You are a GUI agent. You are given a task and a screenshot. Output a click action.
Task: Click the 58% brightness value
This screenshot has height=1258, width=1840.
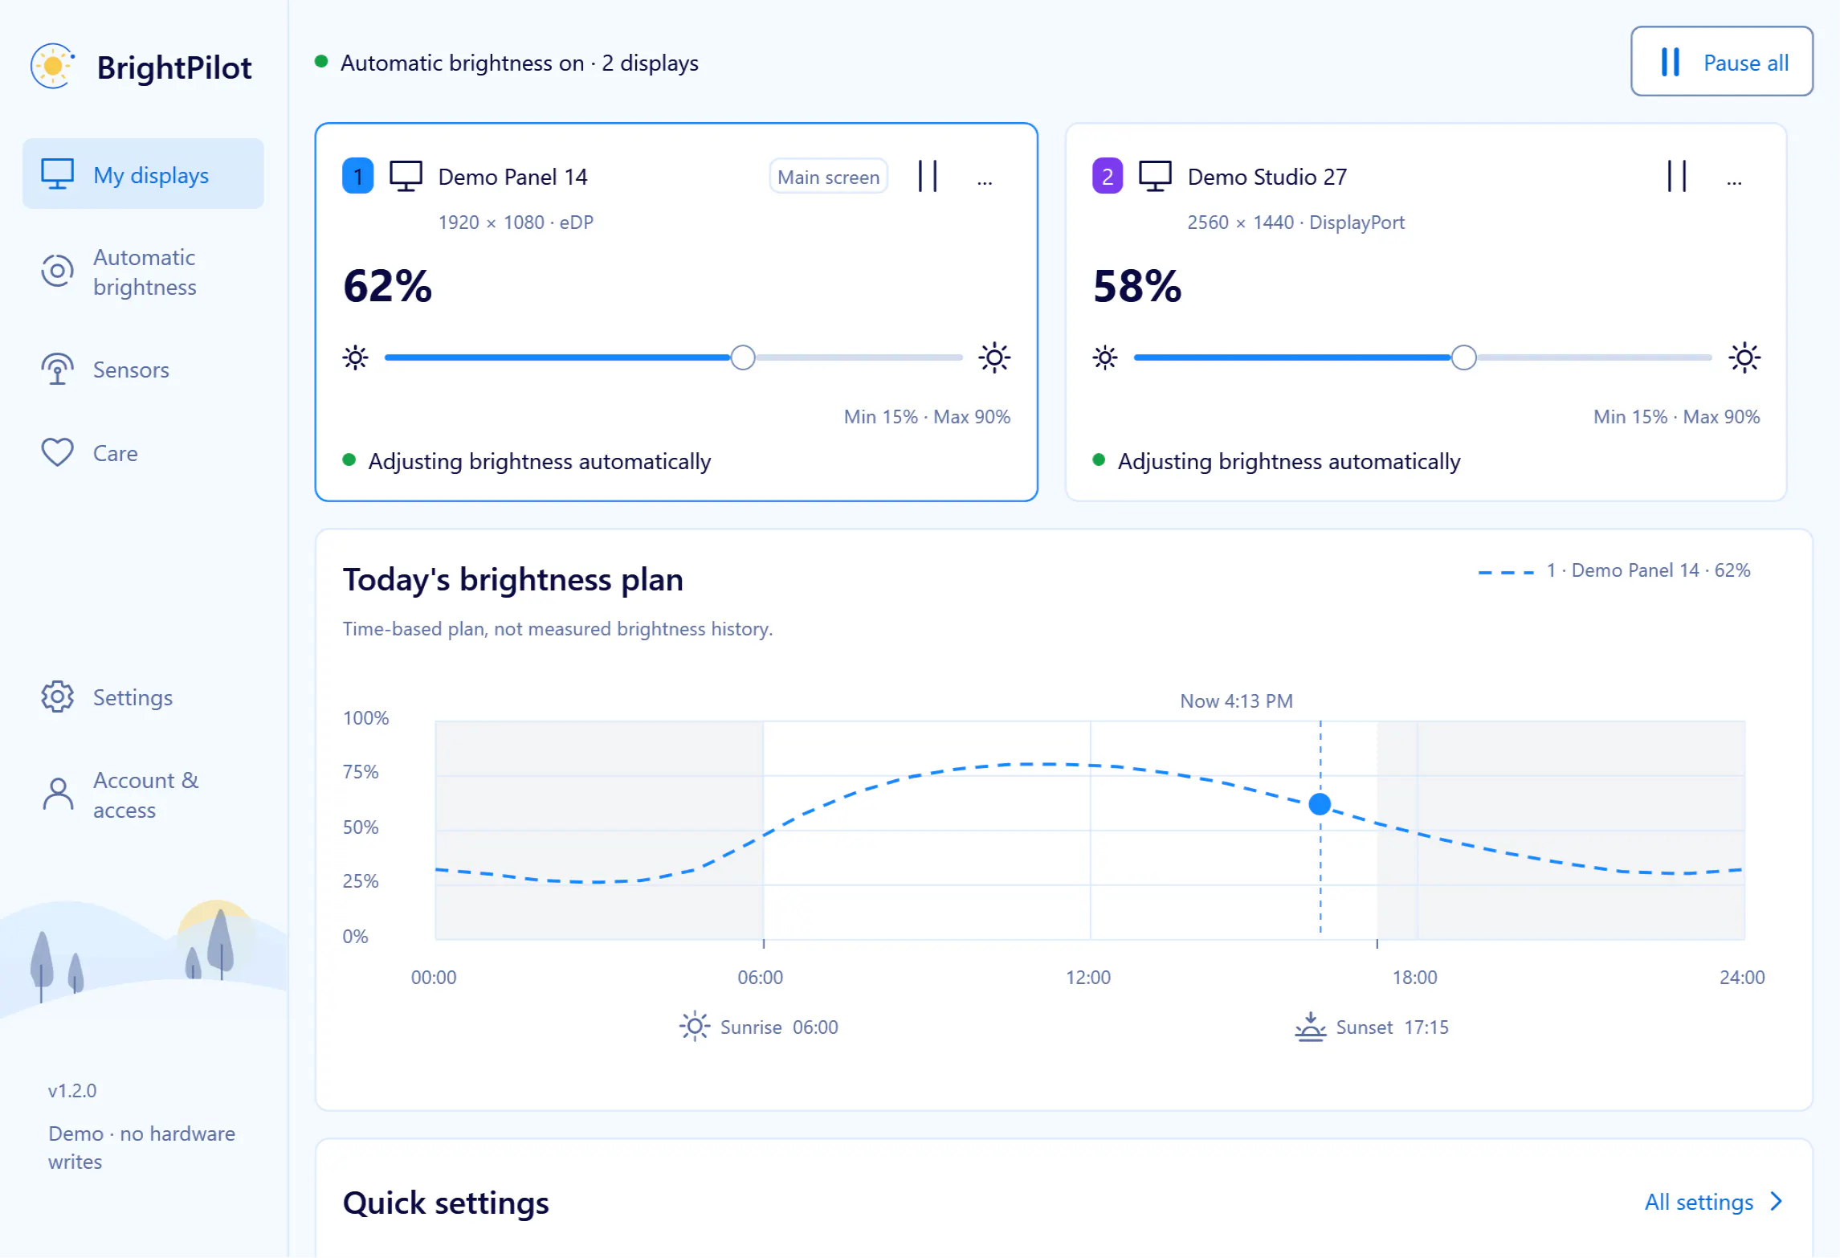click(x=1137, y=286)
